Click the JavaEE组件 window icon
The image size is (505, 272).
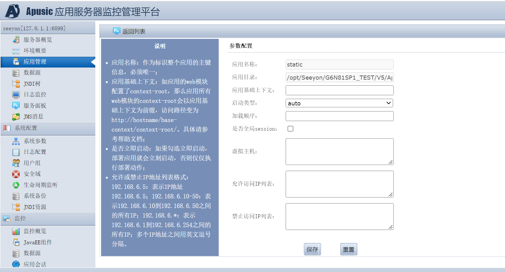[x=16, y=242]
